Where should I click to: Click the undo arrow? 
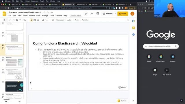[x=10, y=20]
